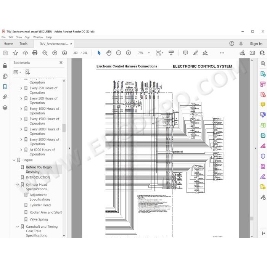Open More Tools wrench icon
Image resolution: width=267 pixels, height=267 pixels.
pyautogui.click(x=263, y=197)
